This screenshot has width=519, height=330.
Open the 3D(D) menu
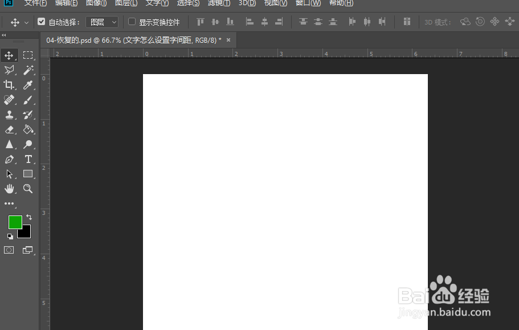[x=247, y=3]
